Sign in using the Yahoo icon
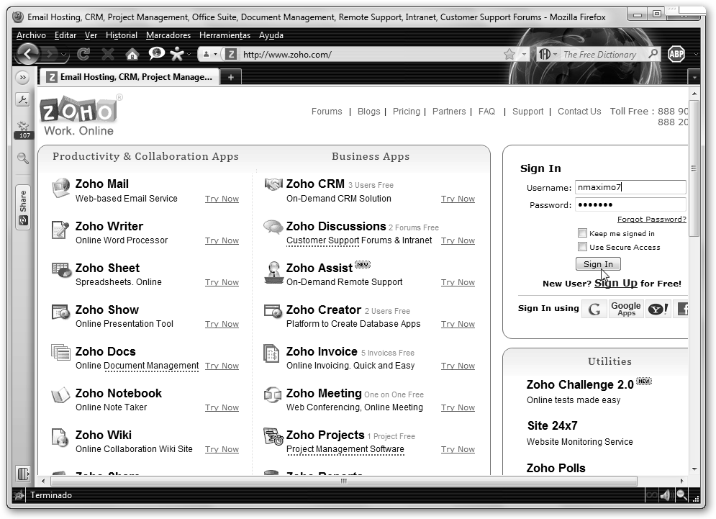This screenshot has height=519, width=716. point(658,309)
